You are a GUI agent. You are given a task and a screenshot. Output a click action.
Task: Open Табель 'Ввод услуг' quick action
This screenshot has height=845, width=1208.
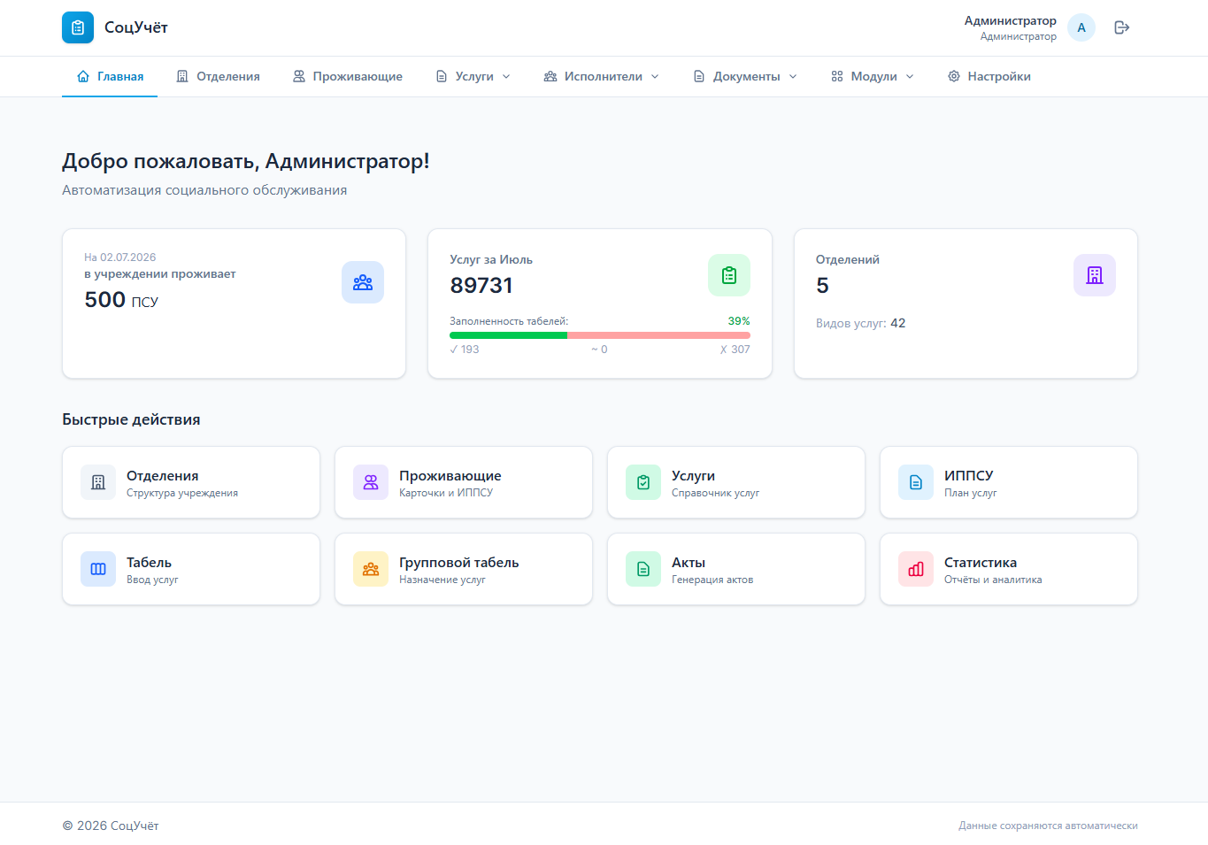[x=191, y=569]
